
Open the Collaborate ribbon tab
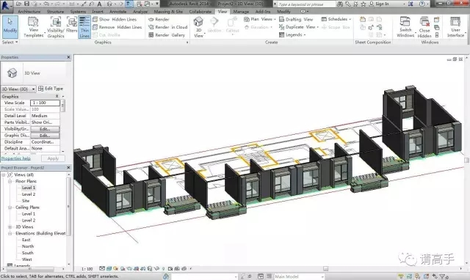[200, 12]
